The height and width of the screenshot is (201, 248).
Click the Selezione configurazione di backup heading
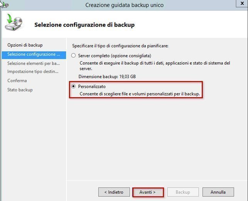[x=84, y=25]
